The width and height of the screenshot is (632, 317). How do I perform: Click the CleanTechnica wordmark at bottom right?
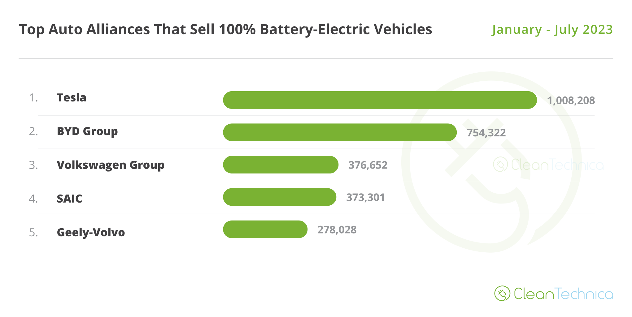pos(564,294)
